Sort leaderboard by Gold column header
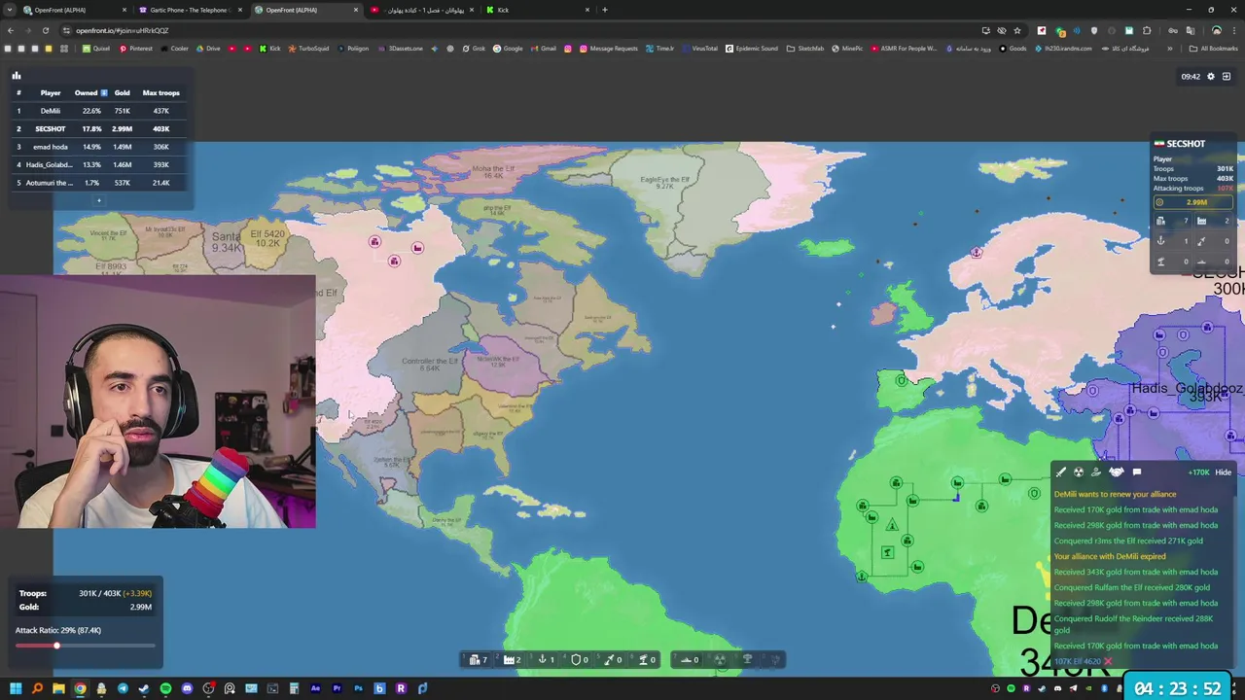 (x=122, y=92)
